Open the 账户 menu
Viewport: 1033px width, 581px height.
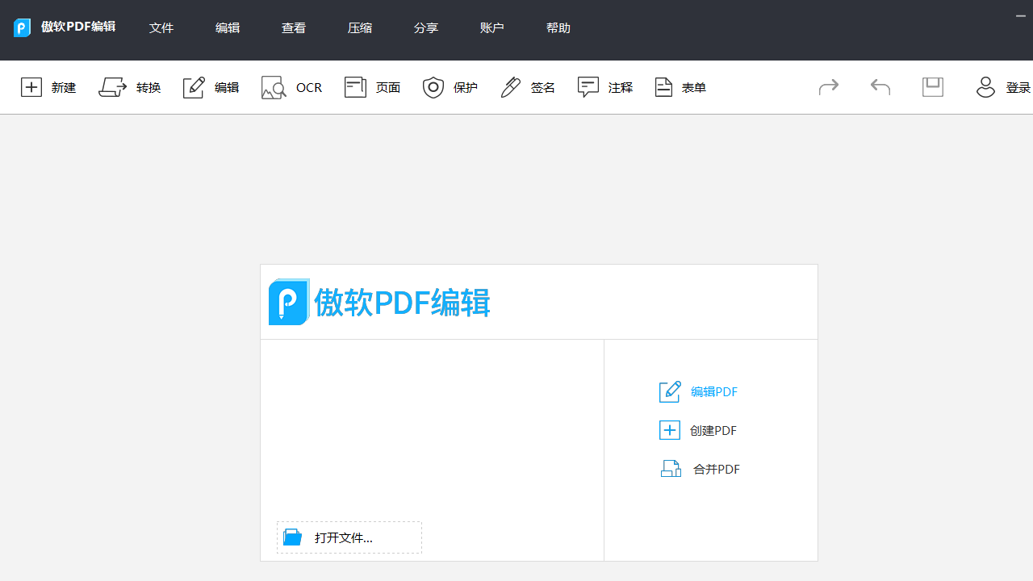[492, 27]
